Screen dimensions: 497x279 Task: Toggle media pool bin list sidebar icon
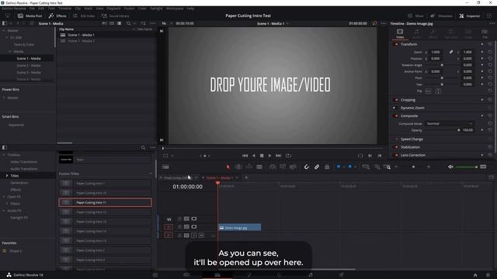pyautogui.click(x=5, y=23)
